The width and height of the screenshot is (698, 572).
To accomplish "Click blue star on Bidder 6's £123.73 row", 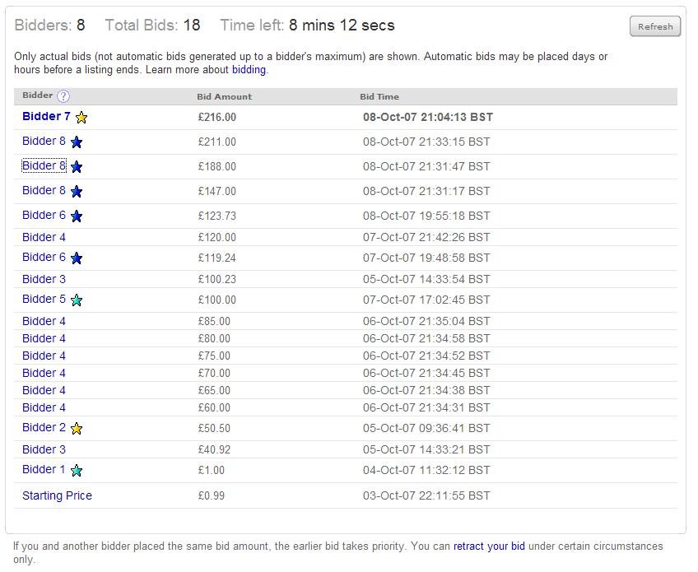I will 77,216.
